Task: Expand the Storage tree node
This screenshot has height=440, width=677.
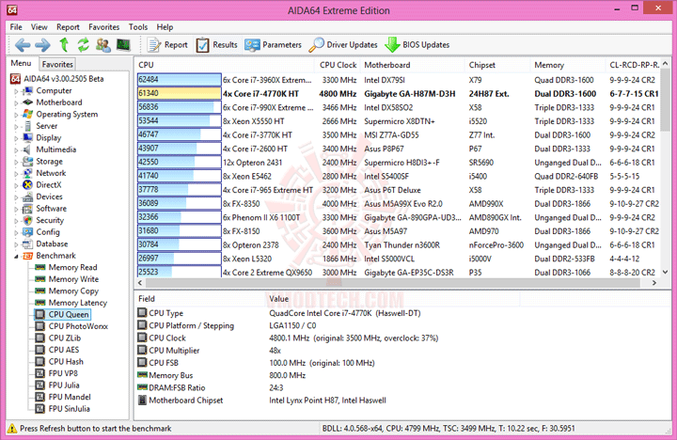Action: click(x=16, y=162)
